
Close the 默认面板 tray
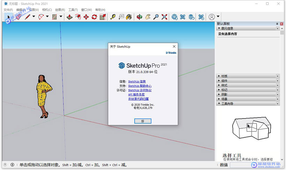click(281, 24)
